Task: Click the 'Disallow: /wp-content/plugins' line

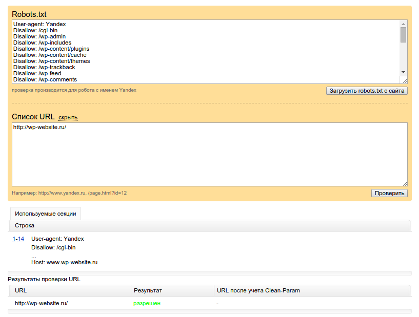Action: point(51,49)
